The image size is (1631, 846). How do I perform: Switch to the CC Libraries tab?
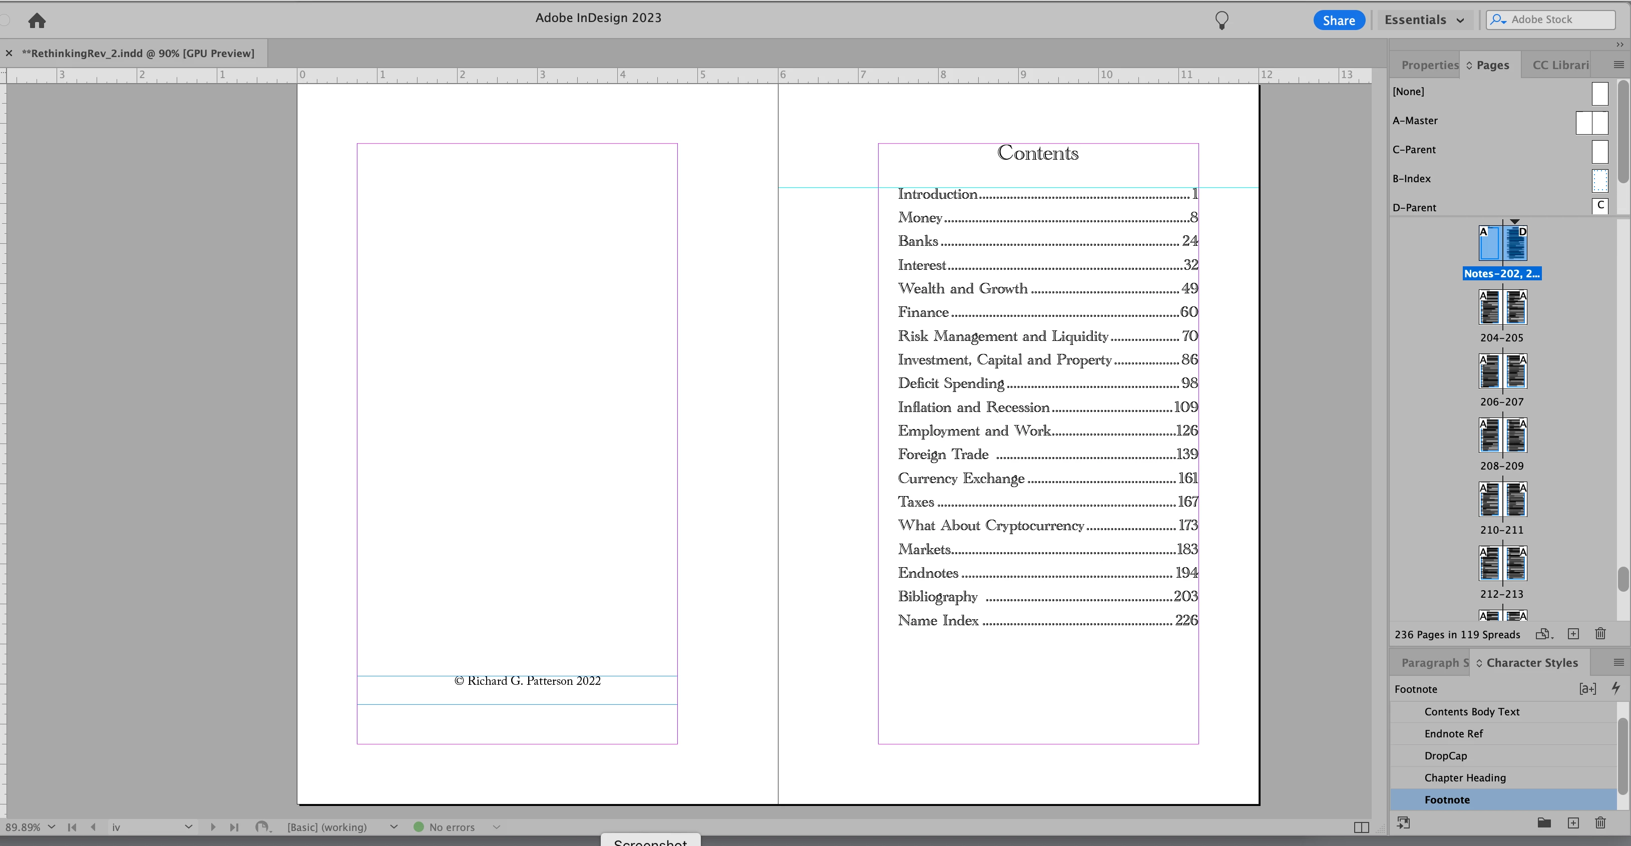pos(1560,65)
